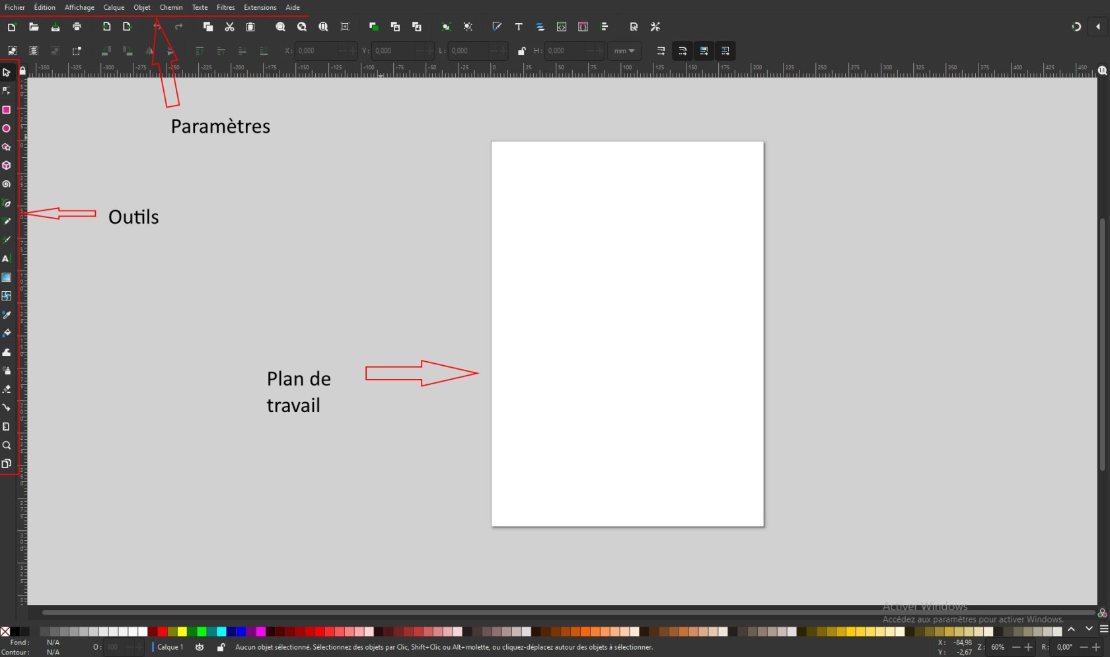Open the Chemin menu

point(171,7)
